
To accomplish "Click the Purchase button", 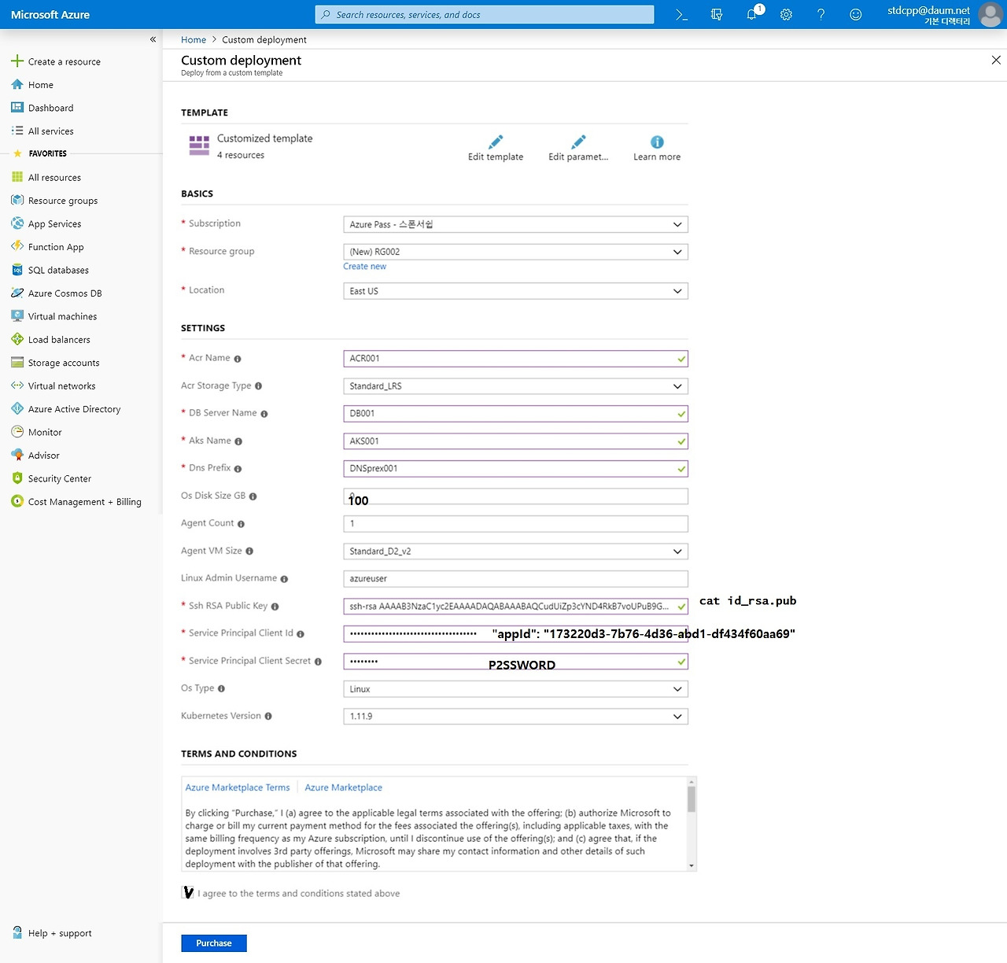I will [214, 943].
